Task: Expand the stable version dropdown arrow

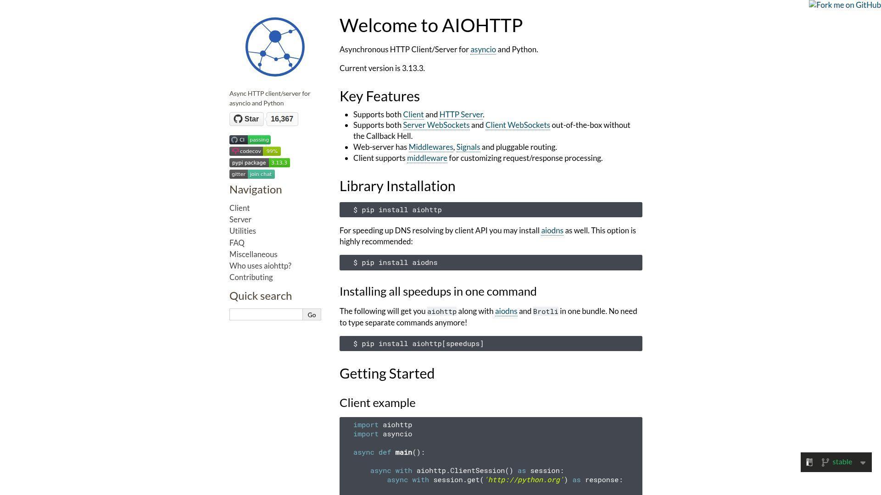Action: pos(863,463)
